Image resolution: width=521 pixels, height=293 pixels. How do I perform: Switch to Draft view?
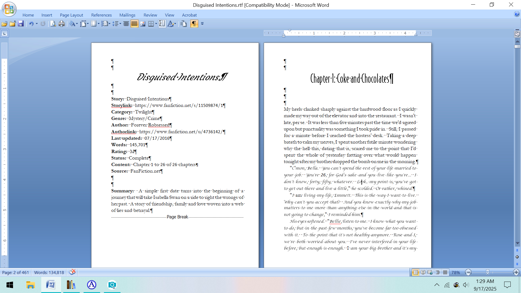point(445,272)
